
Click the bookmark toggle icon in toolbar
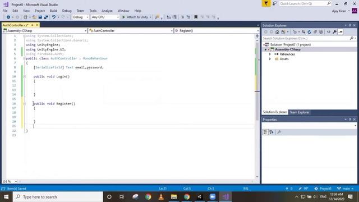196,17
